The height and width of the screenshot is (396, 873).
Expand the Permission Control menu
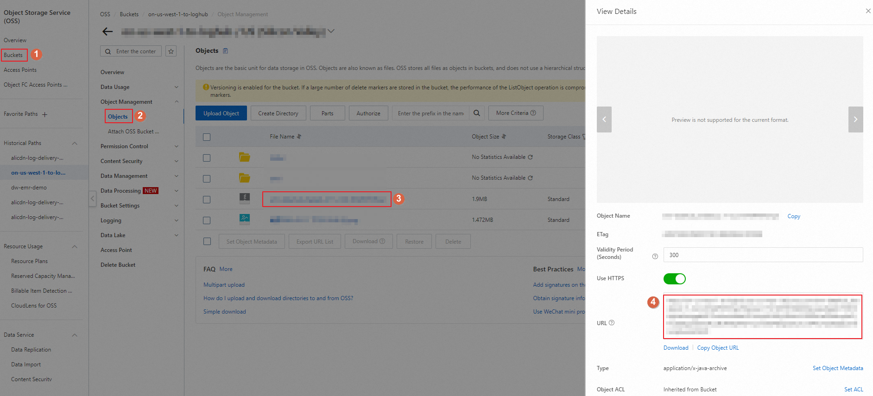click(x=176, y=146)
